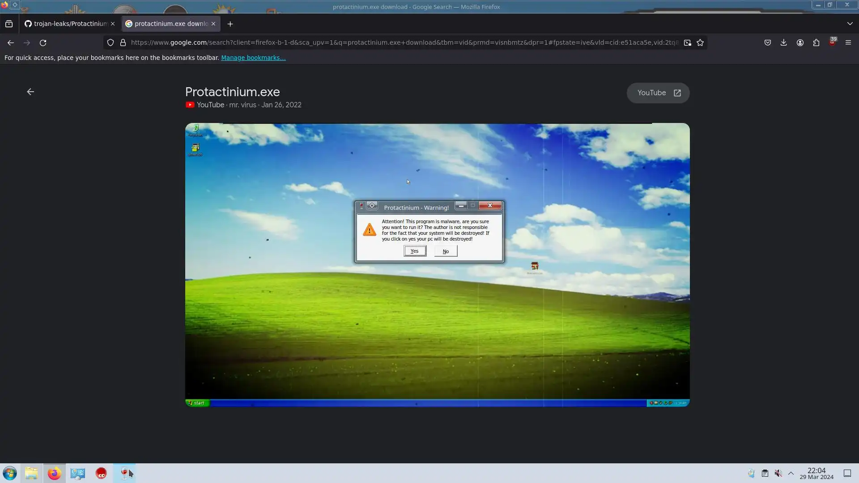
Task: Open the Firefox hamburger application menu
Action: pos(848,42)
